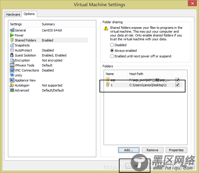Open folder Properties button
Image resolution: width=199 pixels, height=173 pixels.
click(x=176, y=150)
